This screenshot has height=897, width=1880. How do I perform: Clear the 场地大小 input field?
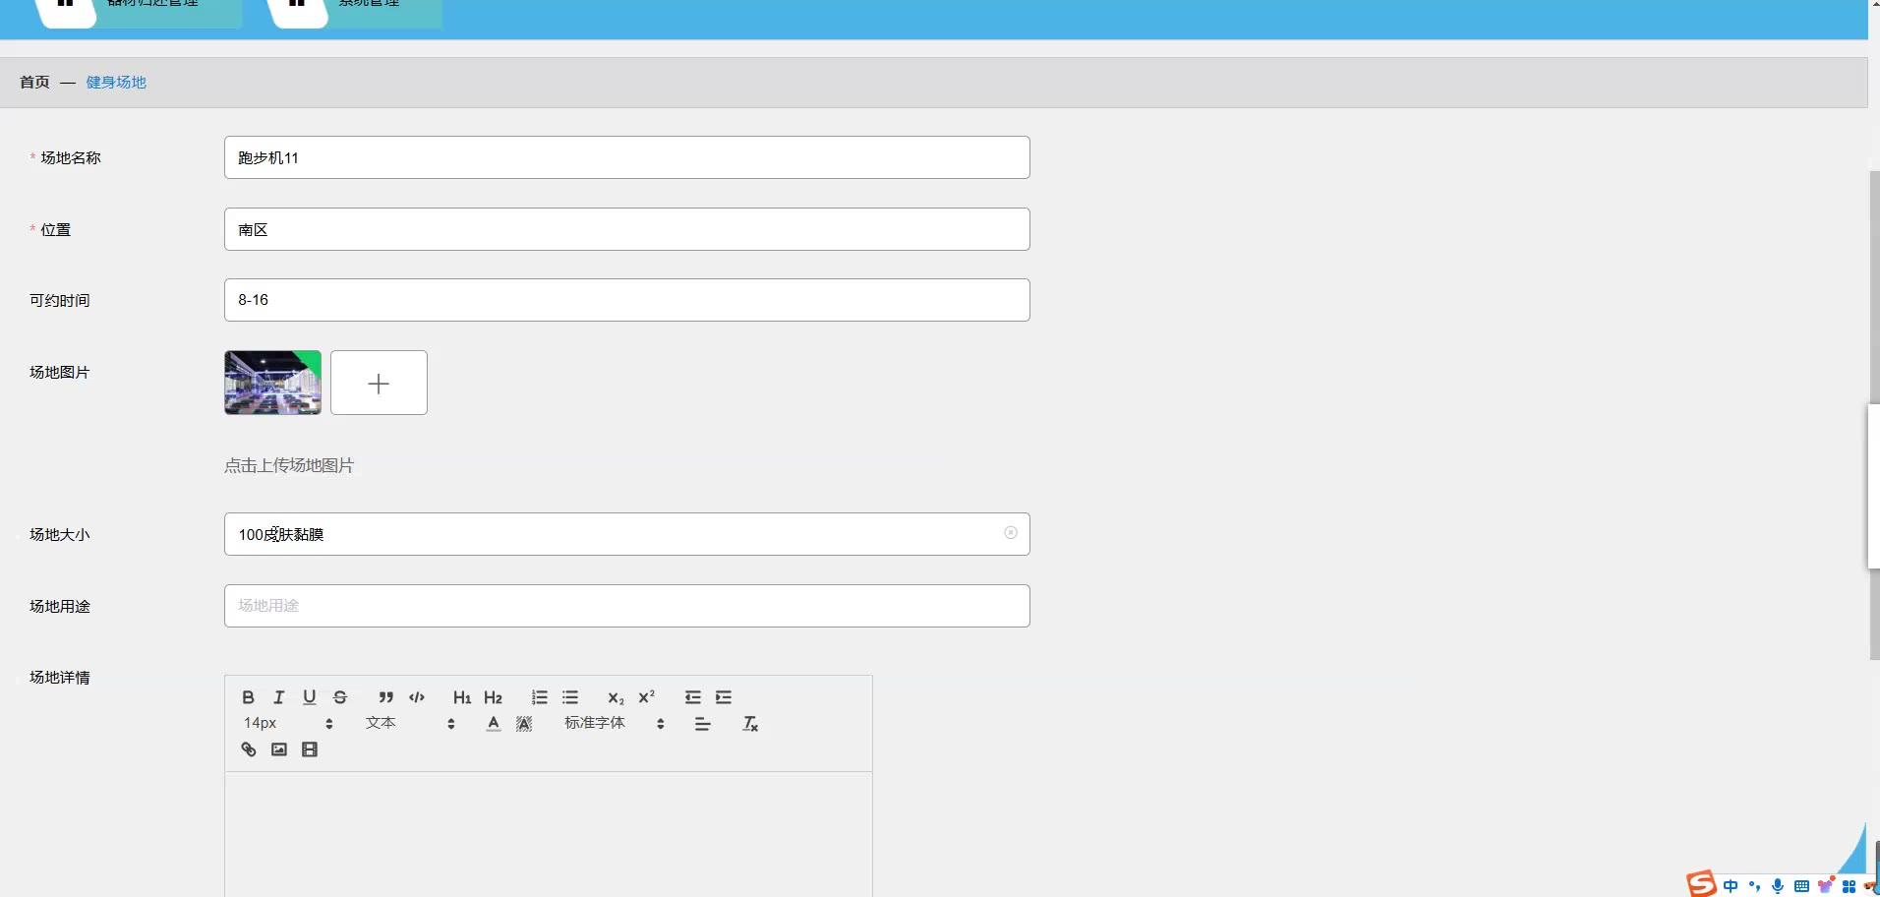click(1011, 533)
